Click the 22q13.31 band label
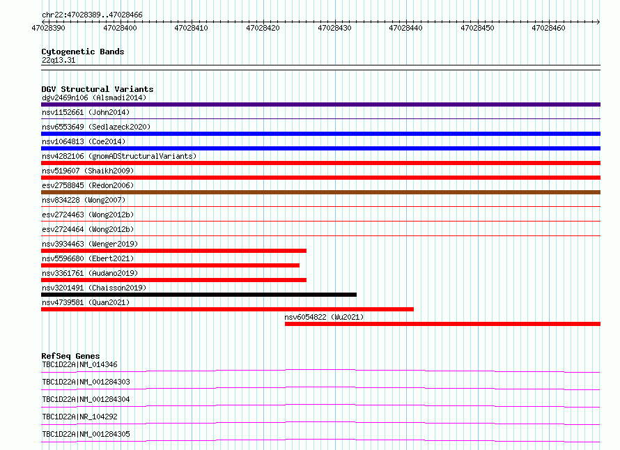The image size is (620, 450). 59,60
